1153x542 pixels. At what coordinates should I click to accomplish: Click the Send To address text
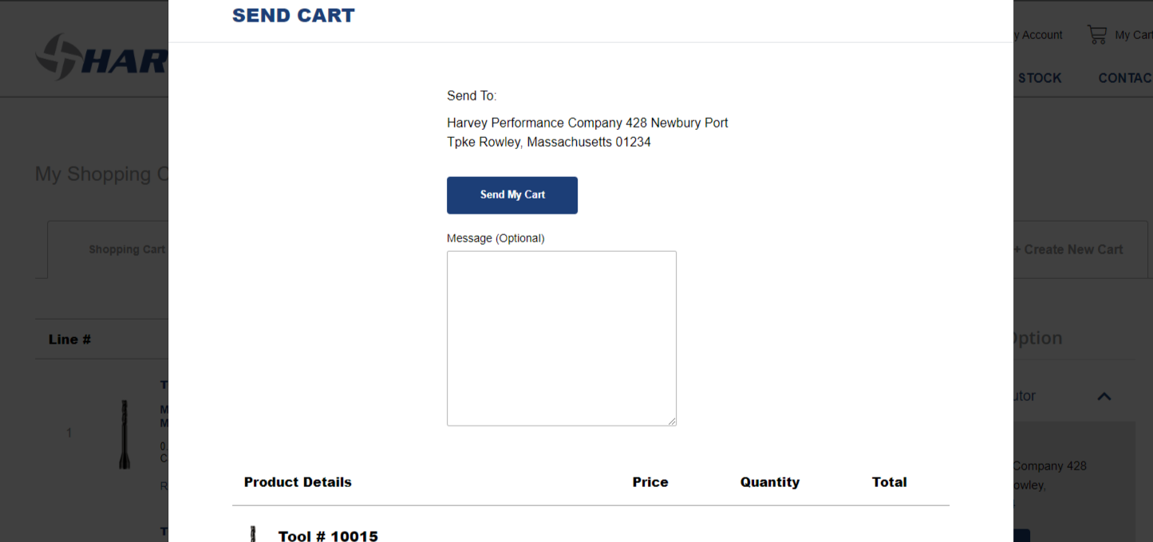click(x=587, y=132)
